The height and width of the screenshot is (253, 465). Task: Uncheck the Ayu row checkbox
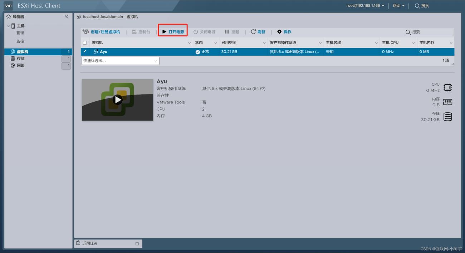(x=85, y=51)
